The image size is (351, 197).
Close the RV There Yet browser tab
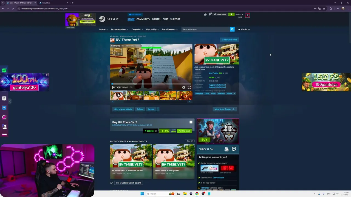click(x=35, y=3)
